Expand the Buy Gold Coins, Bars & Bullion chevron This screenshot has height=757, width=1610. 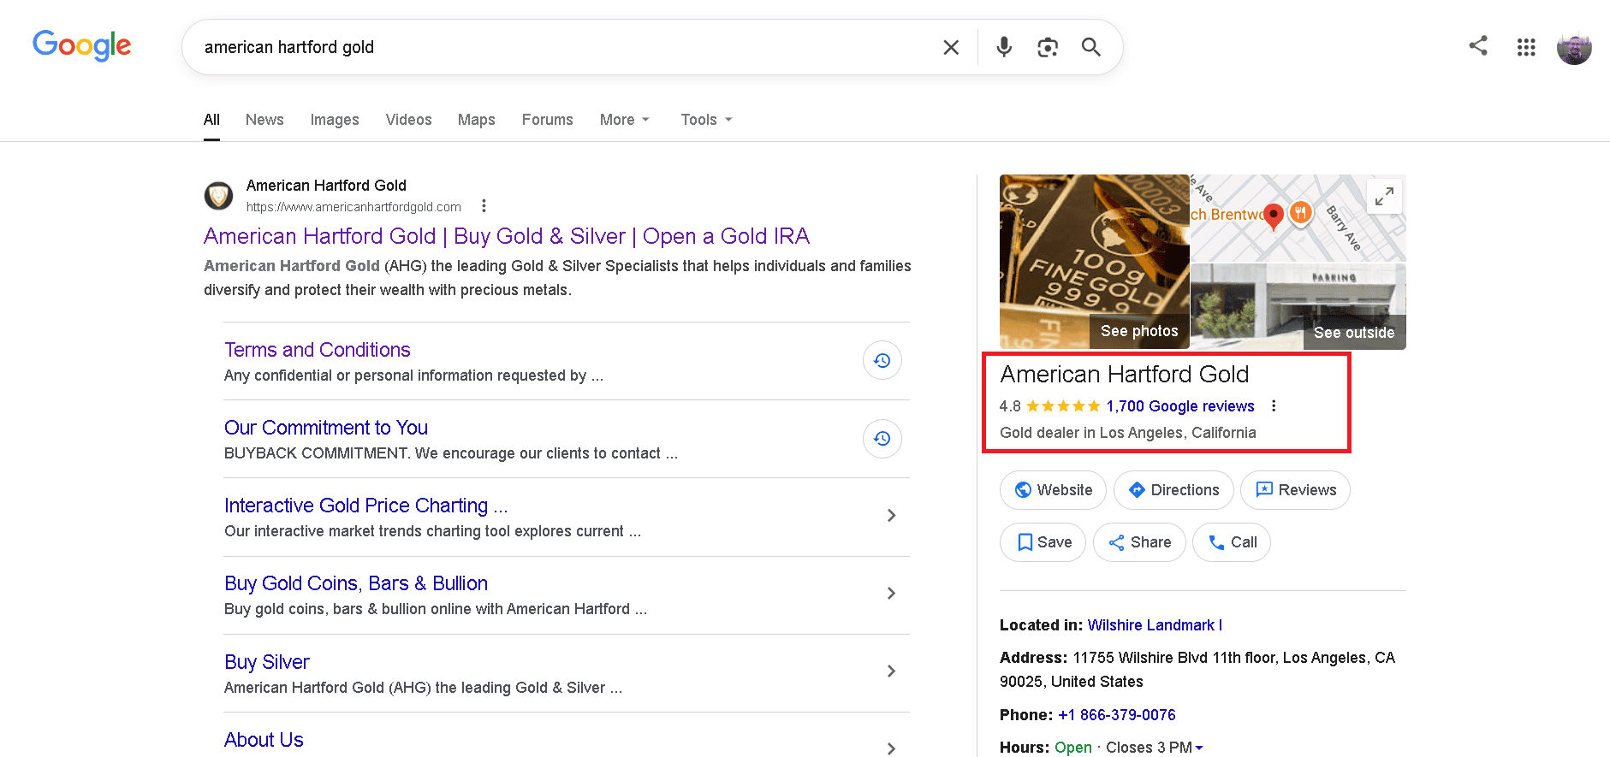click(891, 594)
